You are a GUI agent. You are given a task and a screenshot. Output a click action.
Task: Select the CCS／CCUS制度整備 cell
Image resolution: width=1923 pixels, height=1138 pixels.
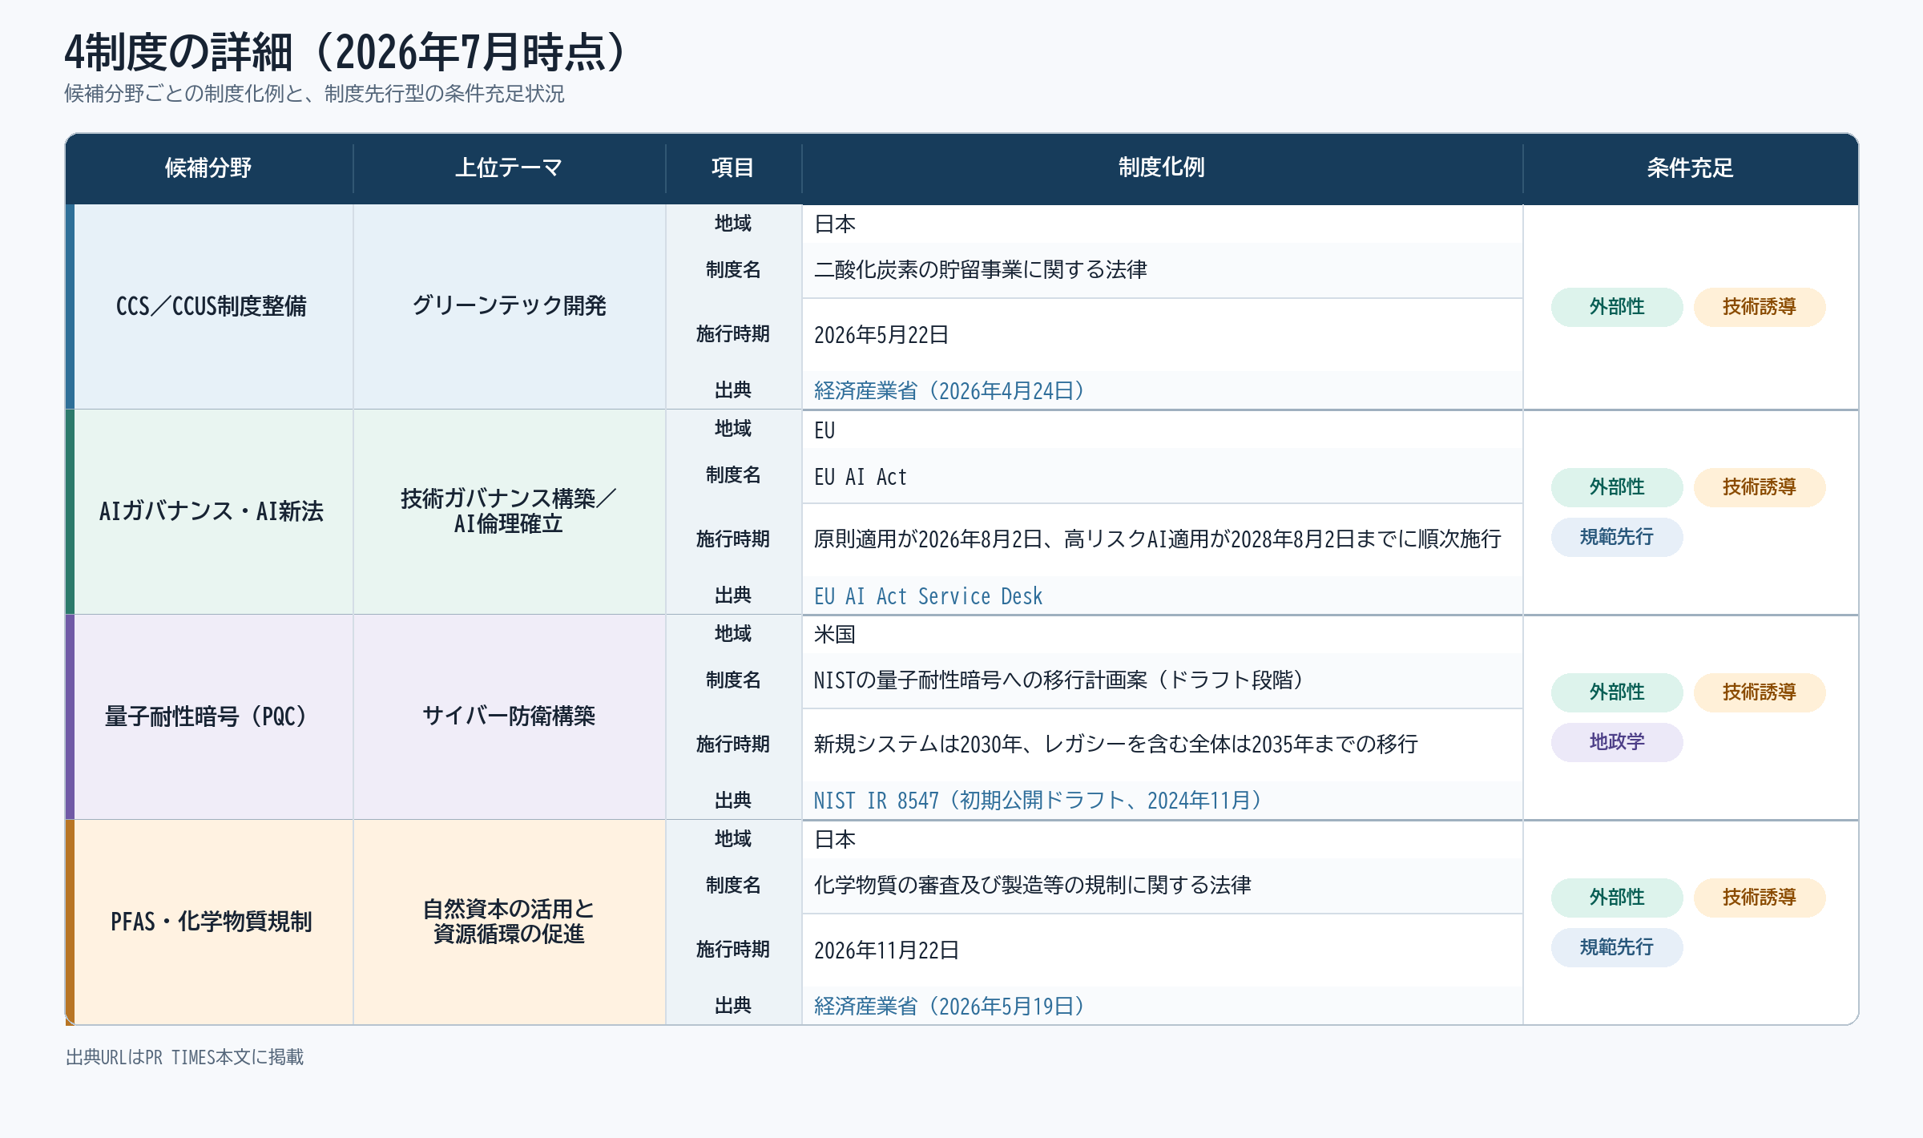[x=212, y=306]
